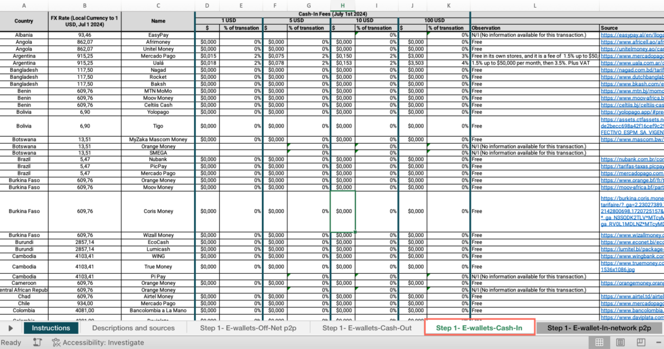This screenshot has width=664, height=349.
Task: Select the Tigo name cell
Action: pos(158,126)
